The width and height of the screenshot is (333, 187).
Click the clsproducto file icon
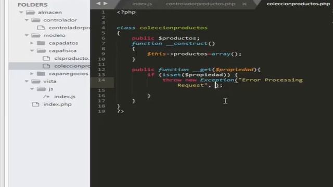46,58
